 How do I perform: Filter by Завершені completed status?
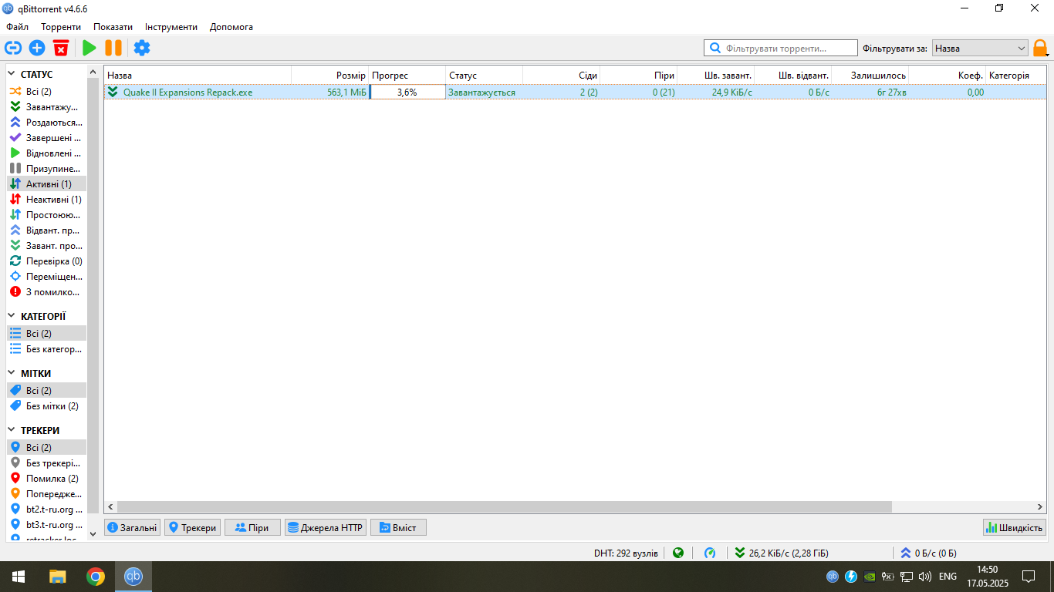tap(46, 138)
